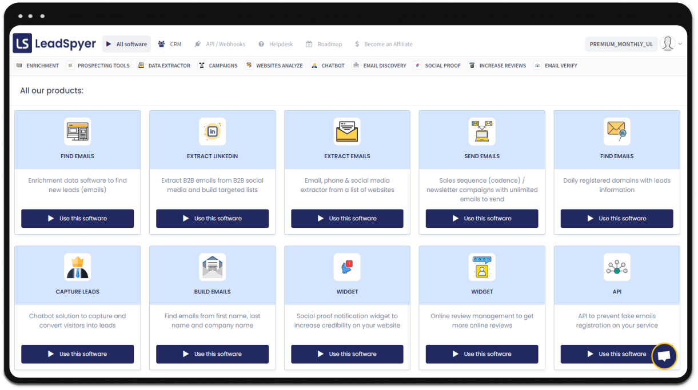This screenshot has height=390, width=698.
Task: Click the daily domains Find Emails icon
Action: [617, 132]
